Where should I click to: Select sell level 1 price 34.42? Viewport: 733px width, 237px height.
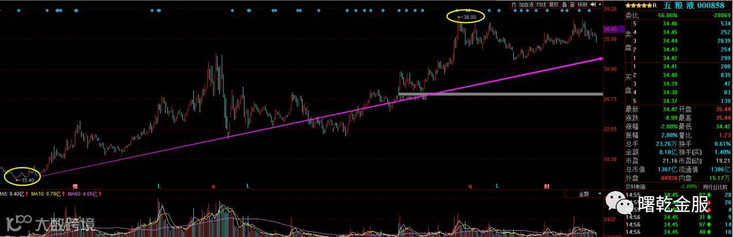coord(670,58)
